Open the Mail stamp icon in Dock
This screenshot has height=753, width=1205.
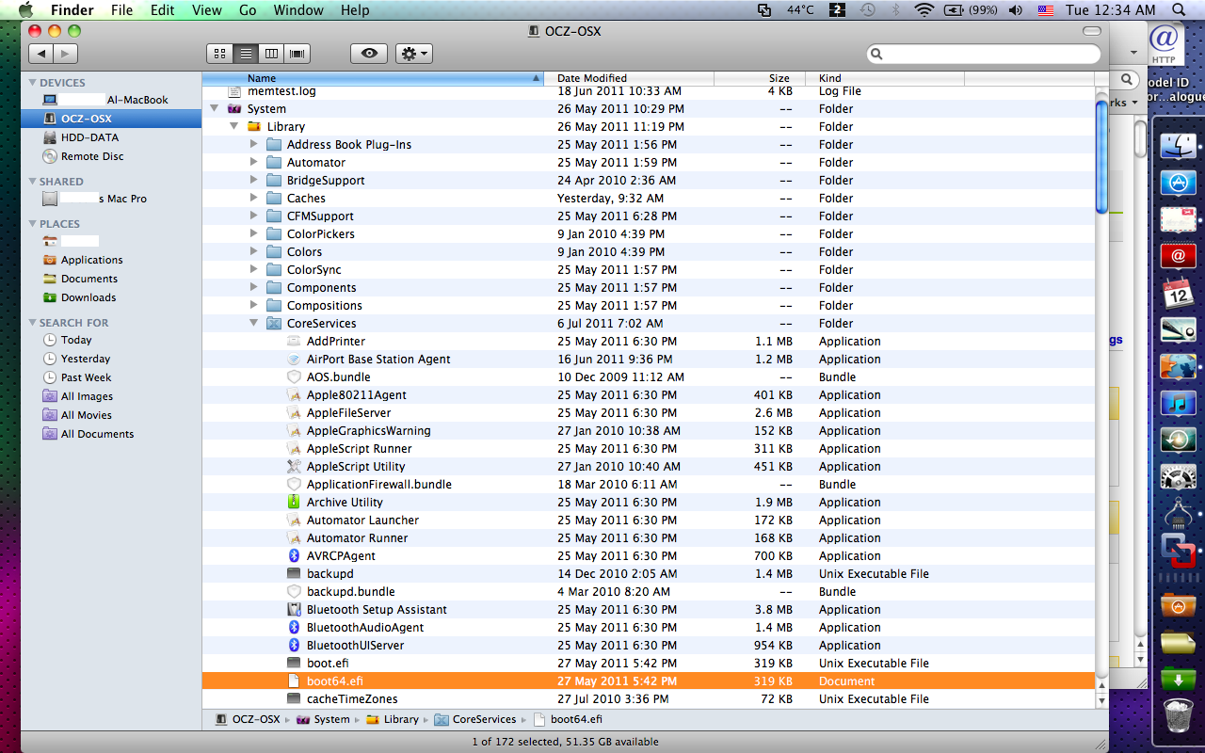click(1178, 219)
